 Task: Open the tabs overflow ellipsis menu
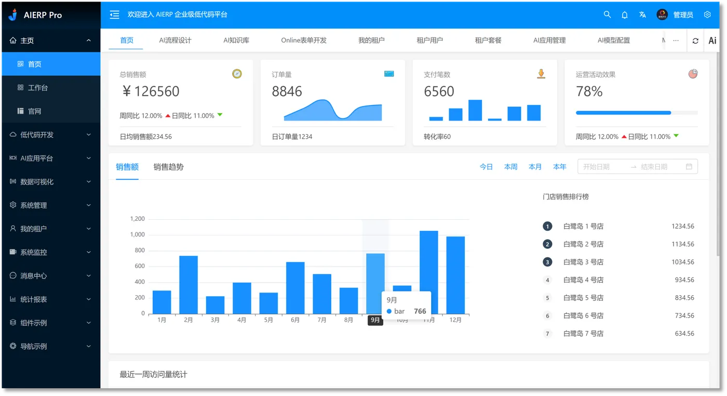676,41
